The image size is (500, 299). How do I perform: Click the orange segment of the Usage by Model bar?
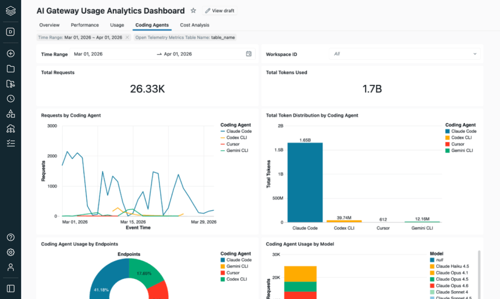click(300, 274)
